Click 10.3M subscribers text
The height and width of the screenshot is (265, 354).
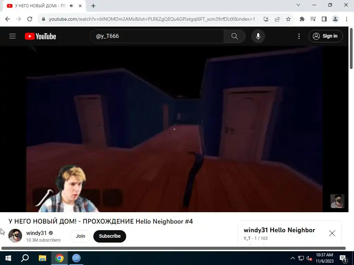coord(43,240)
